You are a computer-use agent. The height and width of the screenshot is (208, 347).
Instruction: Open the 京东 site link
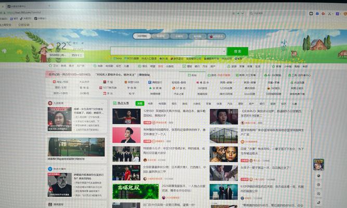(x=108, y=94)
